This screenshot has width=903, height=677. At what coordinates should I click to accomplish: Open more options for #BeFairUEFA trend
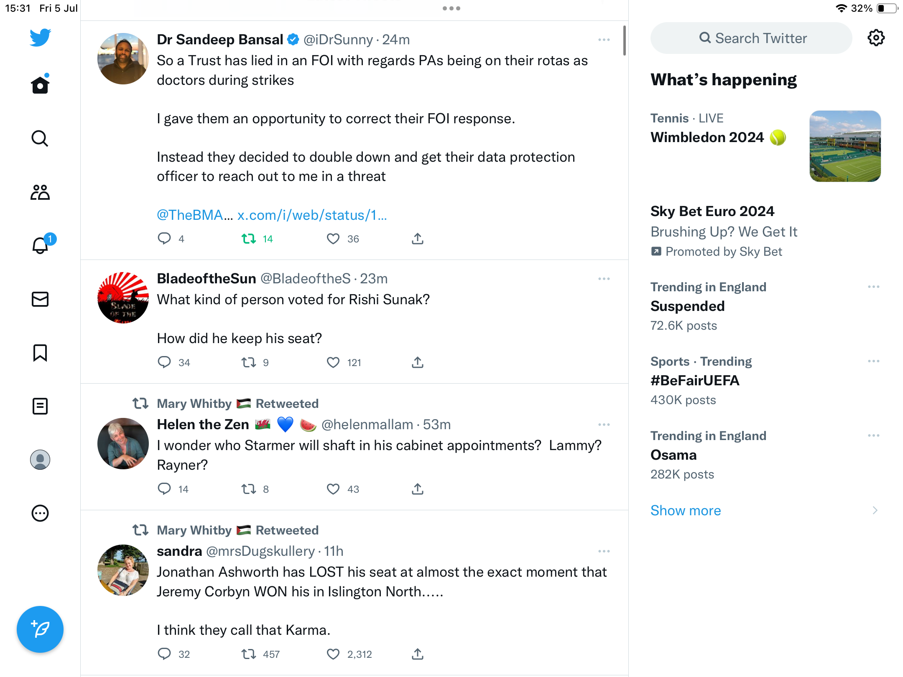(873, 361)
